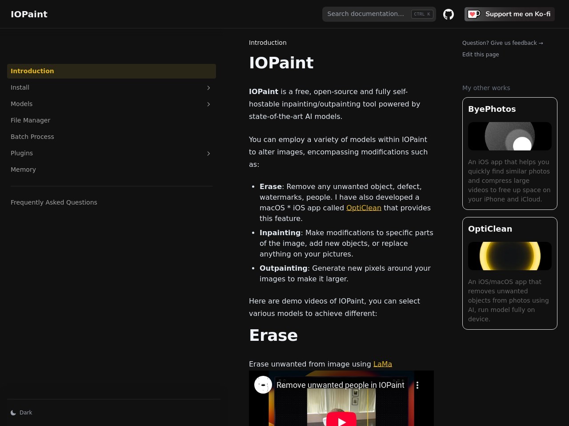The image size is (569, 426).
Task: Toggle the Dark theme switcher
Action: pyautogui.click(x=21, y=413)
